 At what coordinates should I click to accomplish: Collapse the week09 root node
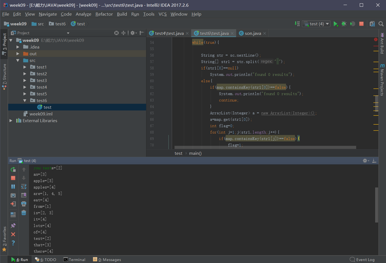[11, 40]
